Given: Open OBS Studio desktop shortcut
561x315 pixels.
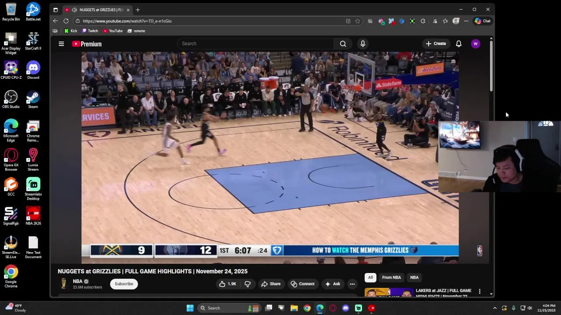Looking at the screenshot, I should (11, 99).
